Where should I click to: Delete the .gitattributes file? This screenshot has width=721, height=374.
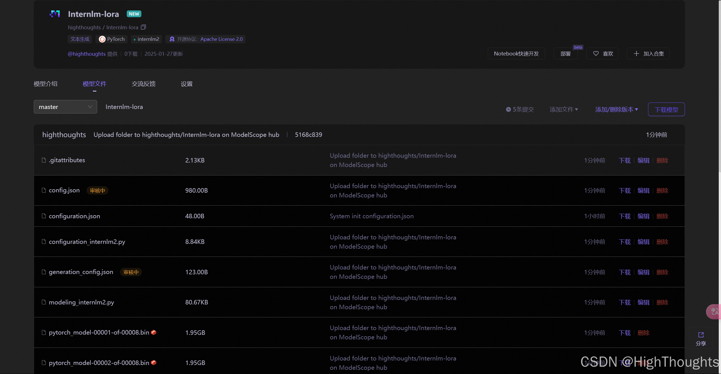click(662, 160)
